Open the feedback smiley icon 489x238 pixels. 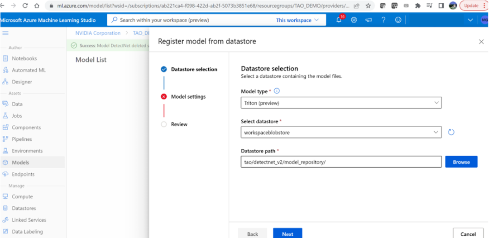tap(398, 20)
